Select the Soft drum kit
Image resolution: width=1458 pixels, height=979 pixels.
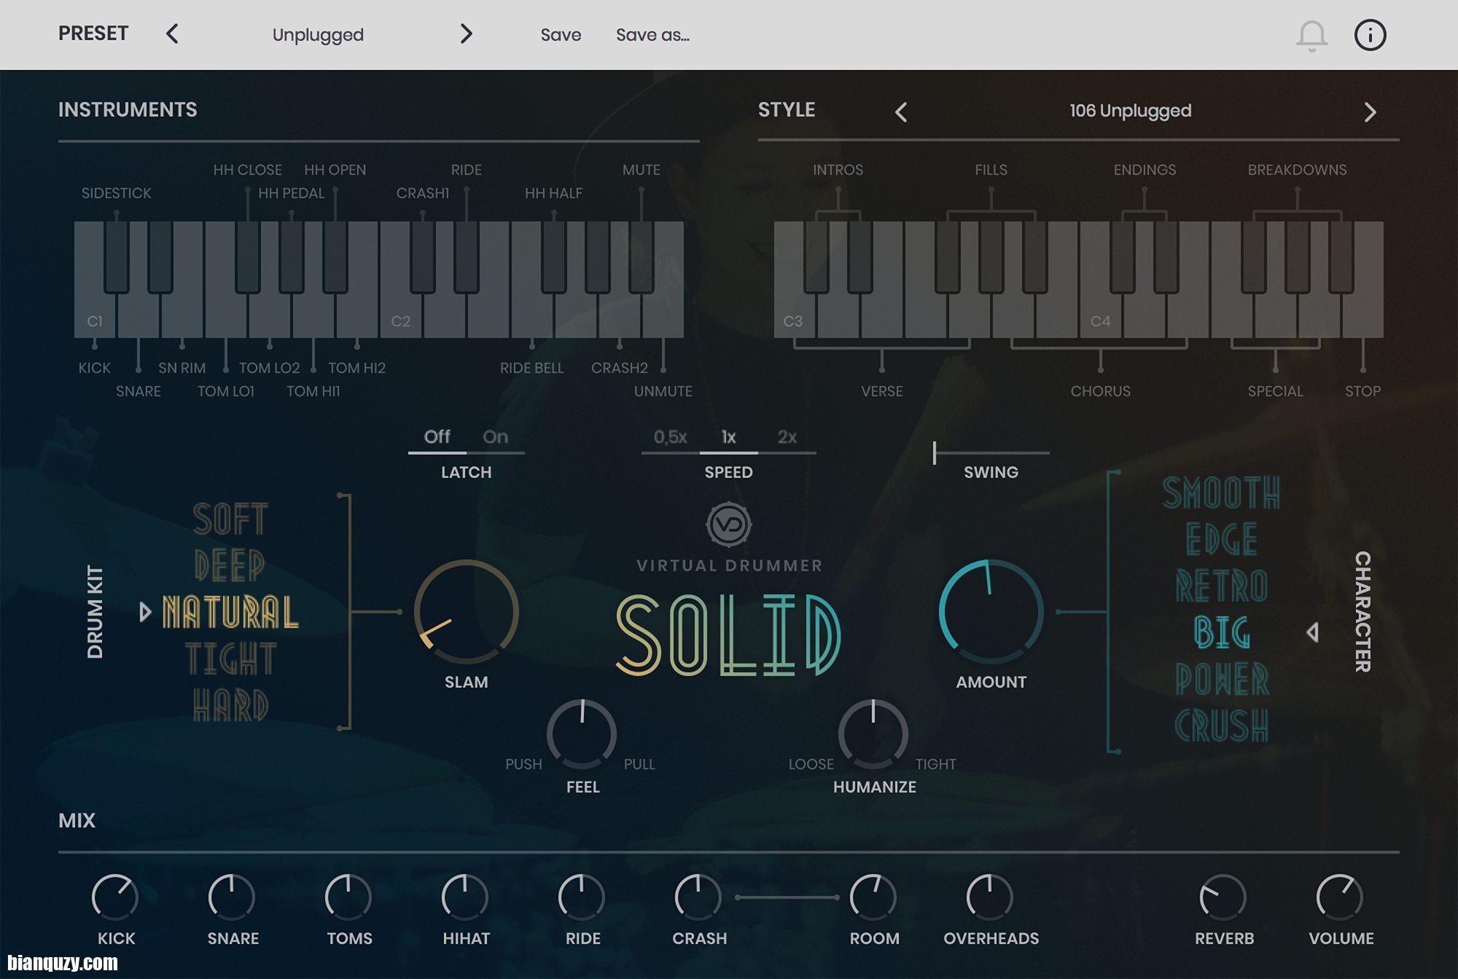point(230,519)
